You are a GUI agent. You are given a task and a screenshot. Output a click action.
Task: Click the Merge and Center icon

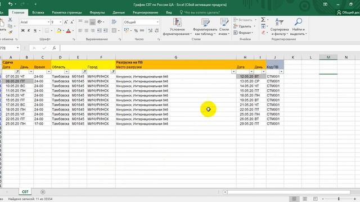point(114,30)
